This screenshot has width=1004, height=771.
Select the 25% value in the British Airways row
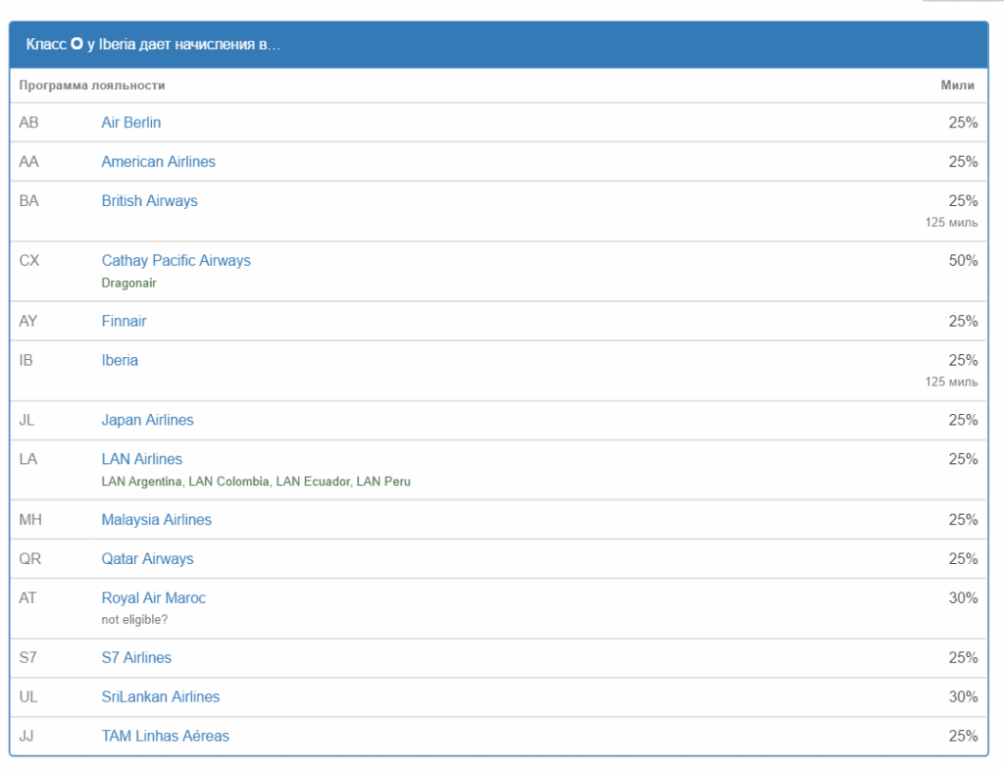coord(963,201)
